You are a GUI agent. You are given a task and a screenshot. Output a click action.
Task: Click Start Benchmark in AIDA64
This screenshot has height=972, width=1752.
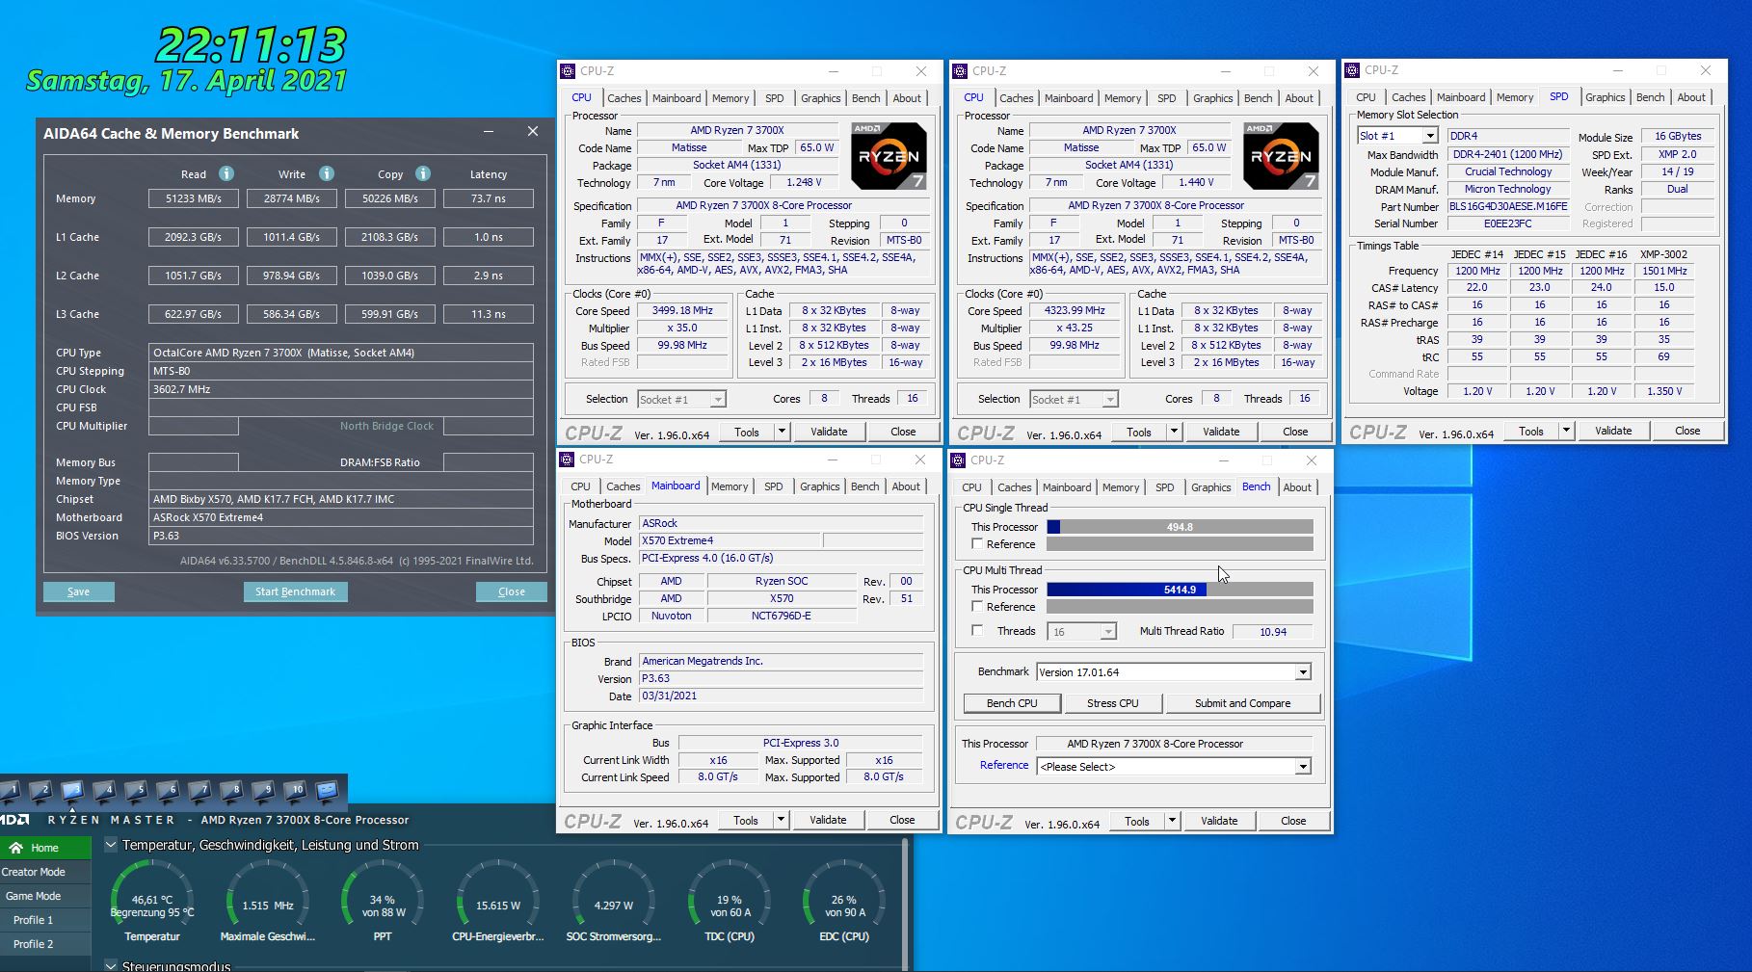point(295,591)
